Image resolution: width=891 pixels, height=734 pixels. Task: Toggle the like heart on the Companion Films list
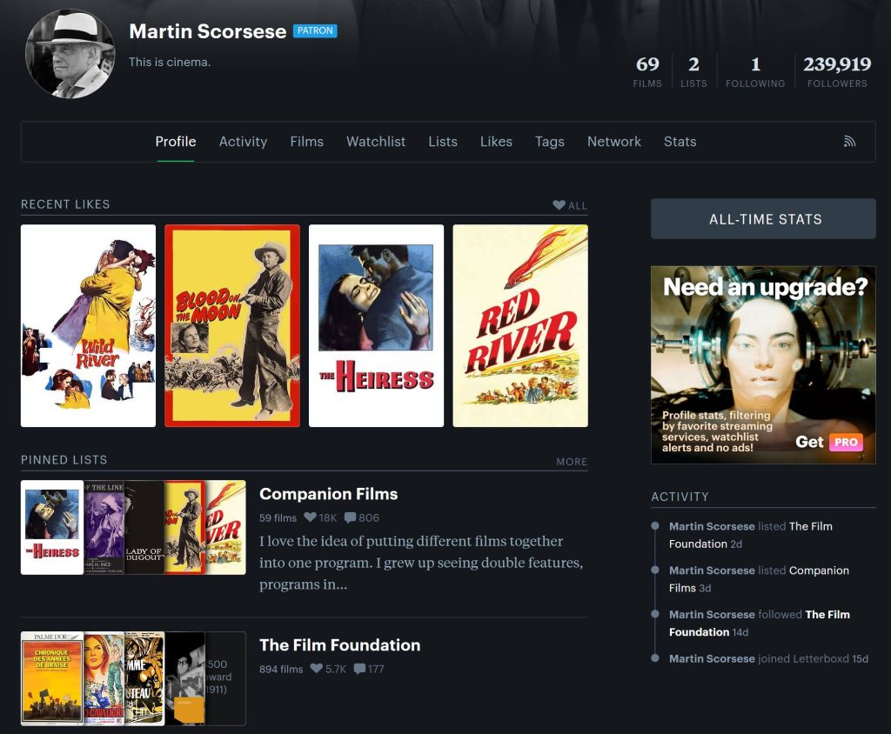pos(310,517)
